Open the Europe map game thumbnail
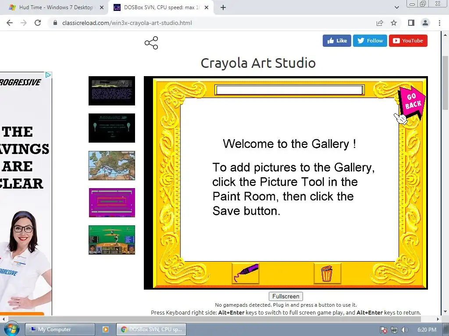 click(112, 165)
